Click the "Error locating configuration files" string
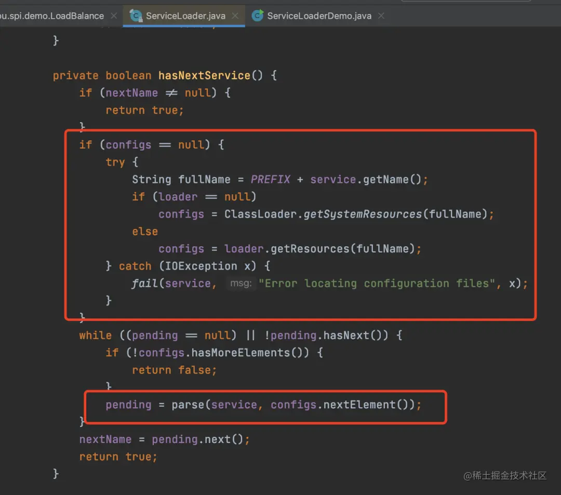Image resolution: width=561 pixels, height=495 pixels. tap(377, 283)
